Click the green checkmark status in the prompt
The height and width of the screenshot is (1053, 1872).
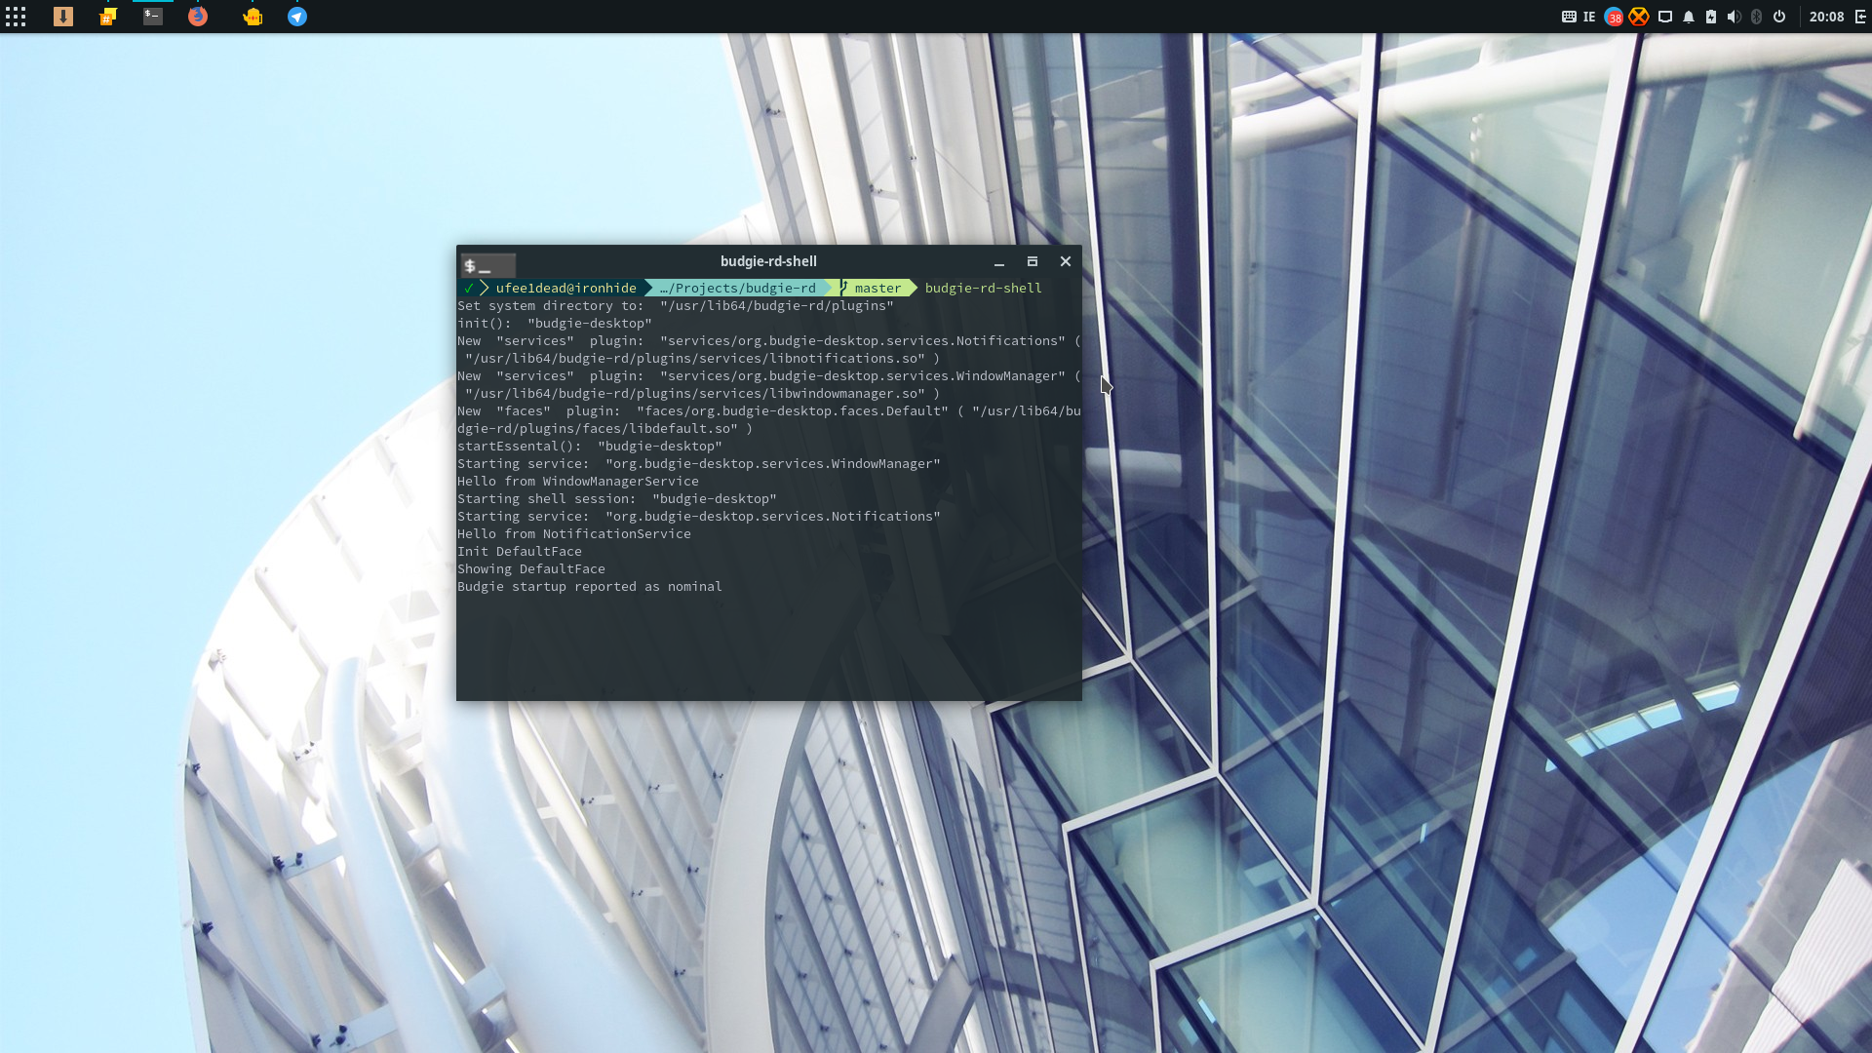coord(469,288)
